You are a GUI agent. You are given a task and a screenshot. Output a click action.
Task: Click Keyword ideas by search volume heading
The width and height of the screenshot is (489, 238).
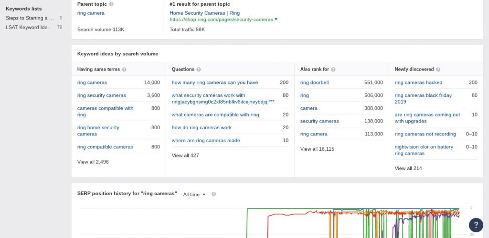(x=117, y=54)
